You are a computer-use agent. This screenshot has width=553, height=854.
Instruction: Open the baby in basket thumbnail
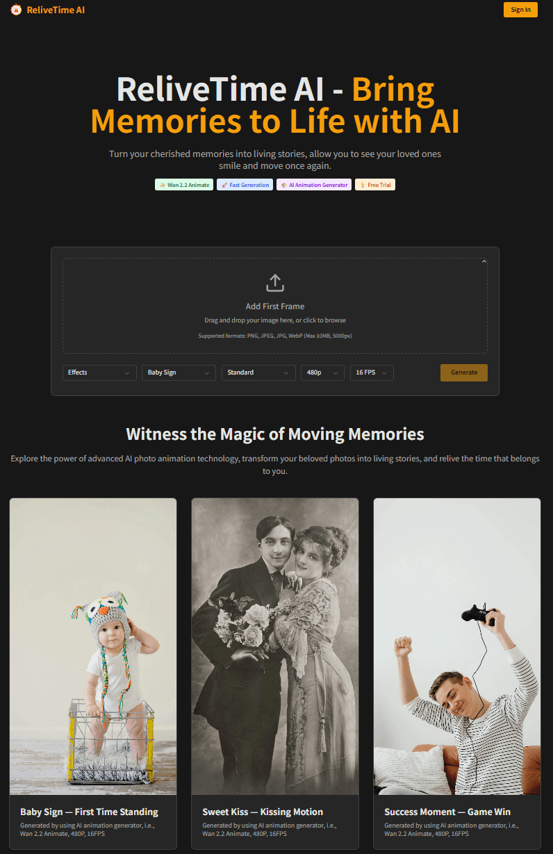tap(93, 646)
